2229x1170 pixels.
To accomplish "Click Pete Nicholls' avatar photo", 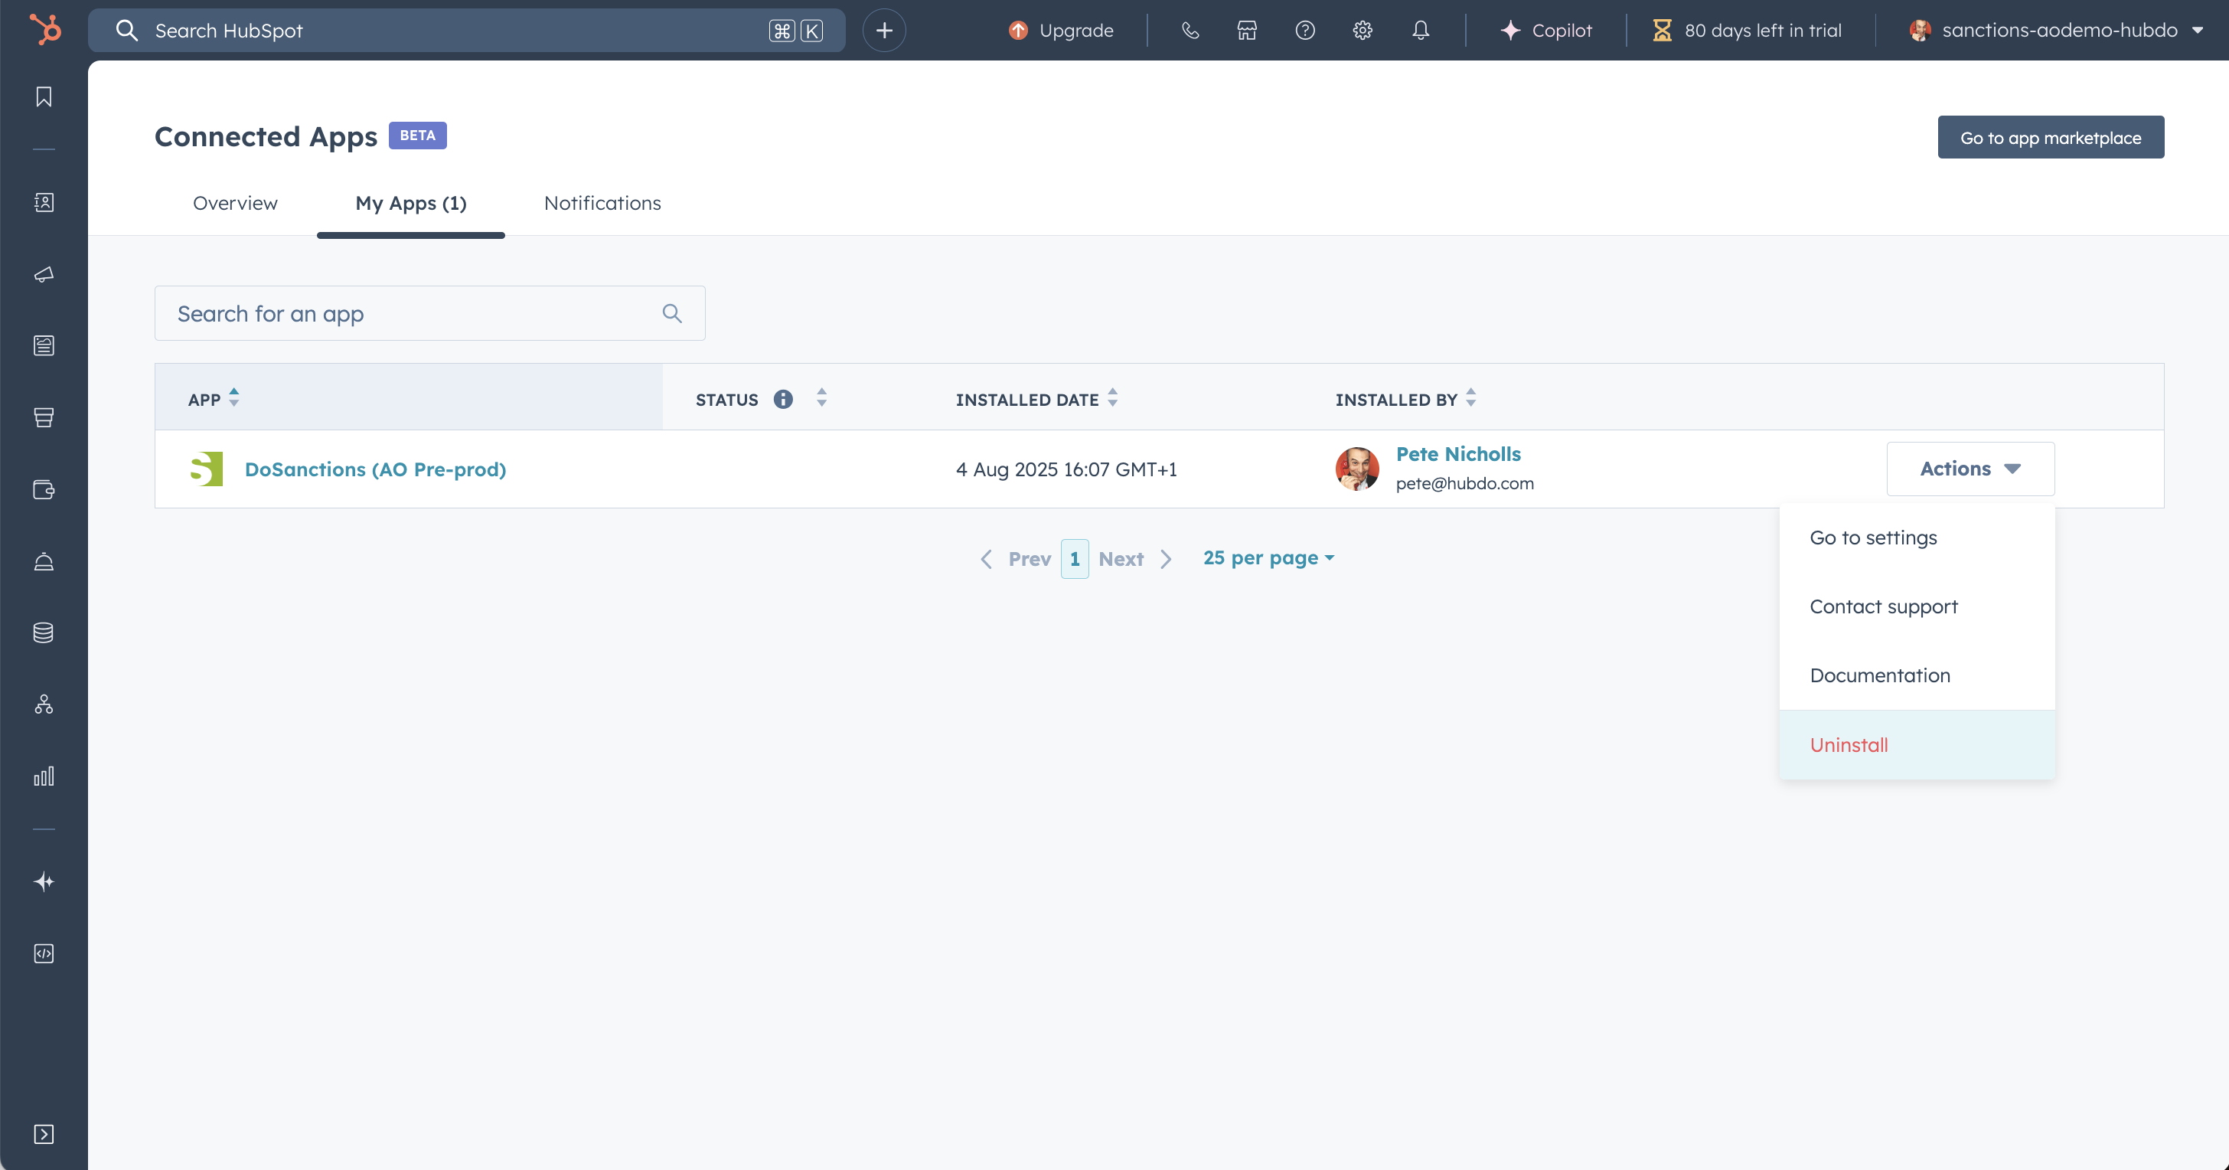I will [x=1358, y=469].
